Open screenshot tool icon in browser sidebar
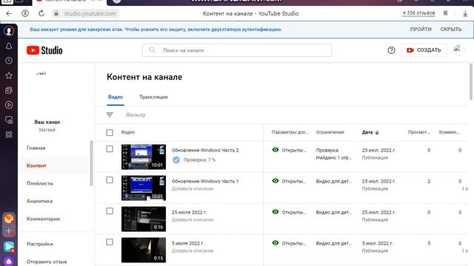Screen dimensions: 474x266 point(9,120)
